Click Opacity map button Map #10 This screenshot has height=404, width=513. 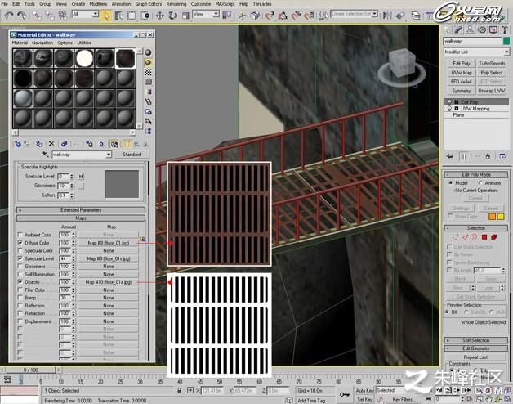point(109,282)
